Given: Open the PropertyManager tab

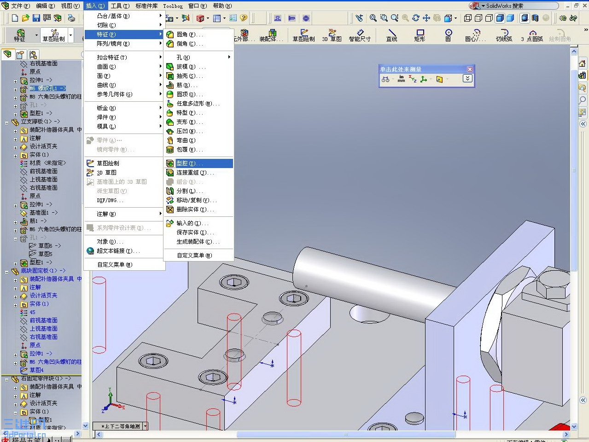Looking at the screenshot, I should pos(20,54).
